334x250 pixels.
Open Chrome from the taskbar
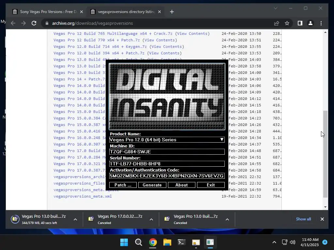[x=153, y=242]
